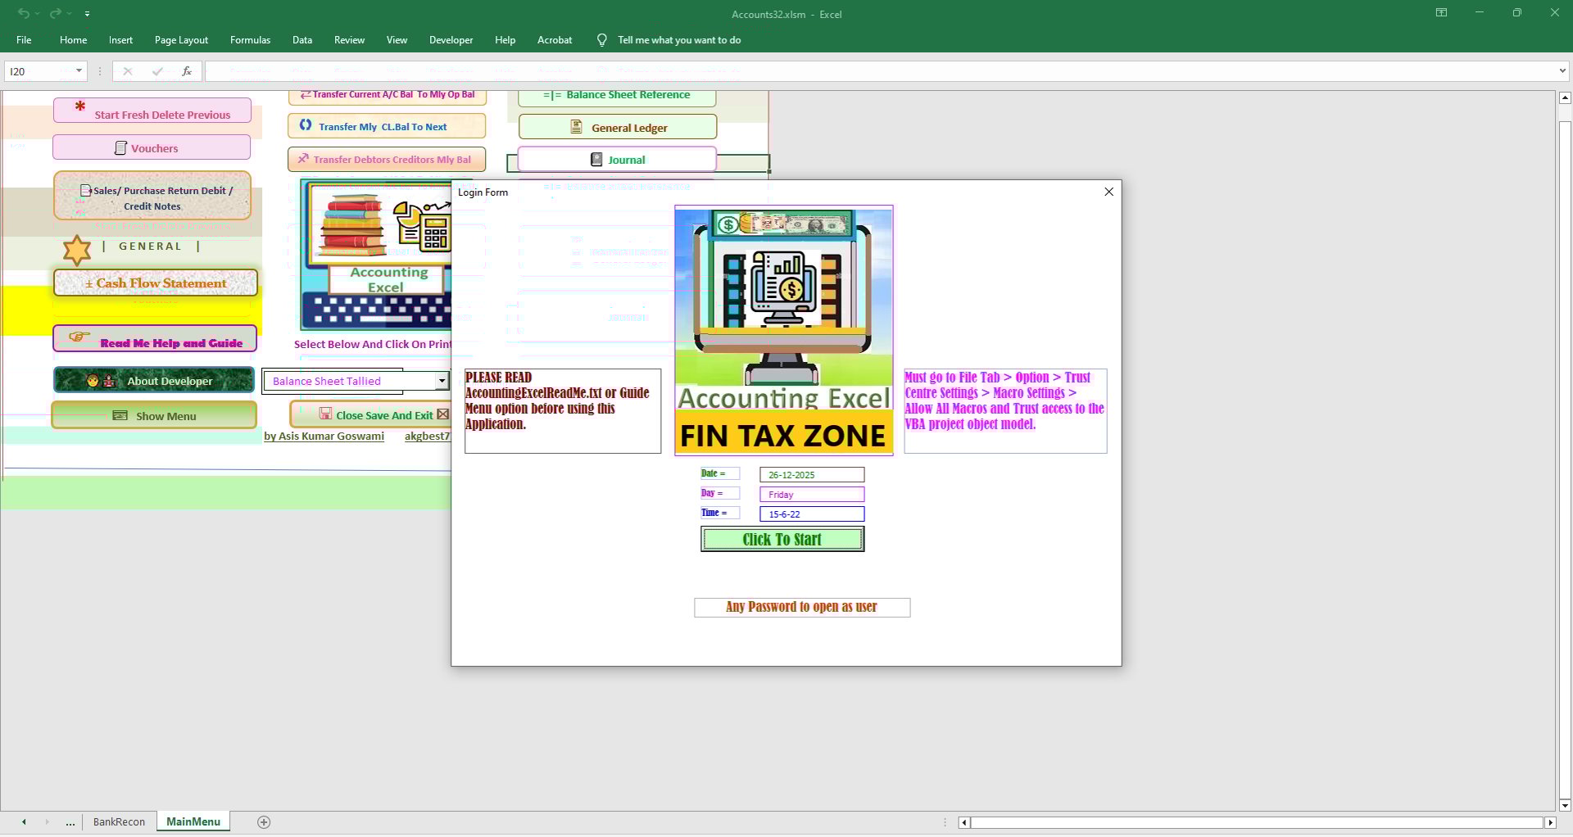Open the Data ribbon tab
The height and width of the screenshot is (837, 1573).
click(302, 40)
